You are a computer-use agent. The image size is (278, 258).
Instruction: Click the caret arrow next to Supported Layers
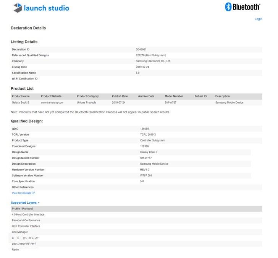[39, 203]
